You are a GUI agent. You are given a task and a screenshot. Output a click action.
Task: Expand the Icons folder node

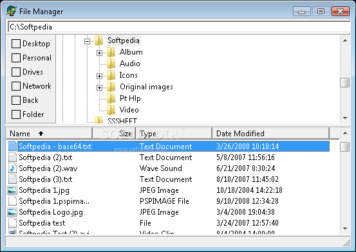(x=99, y=76)
